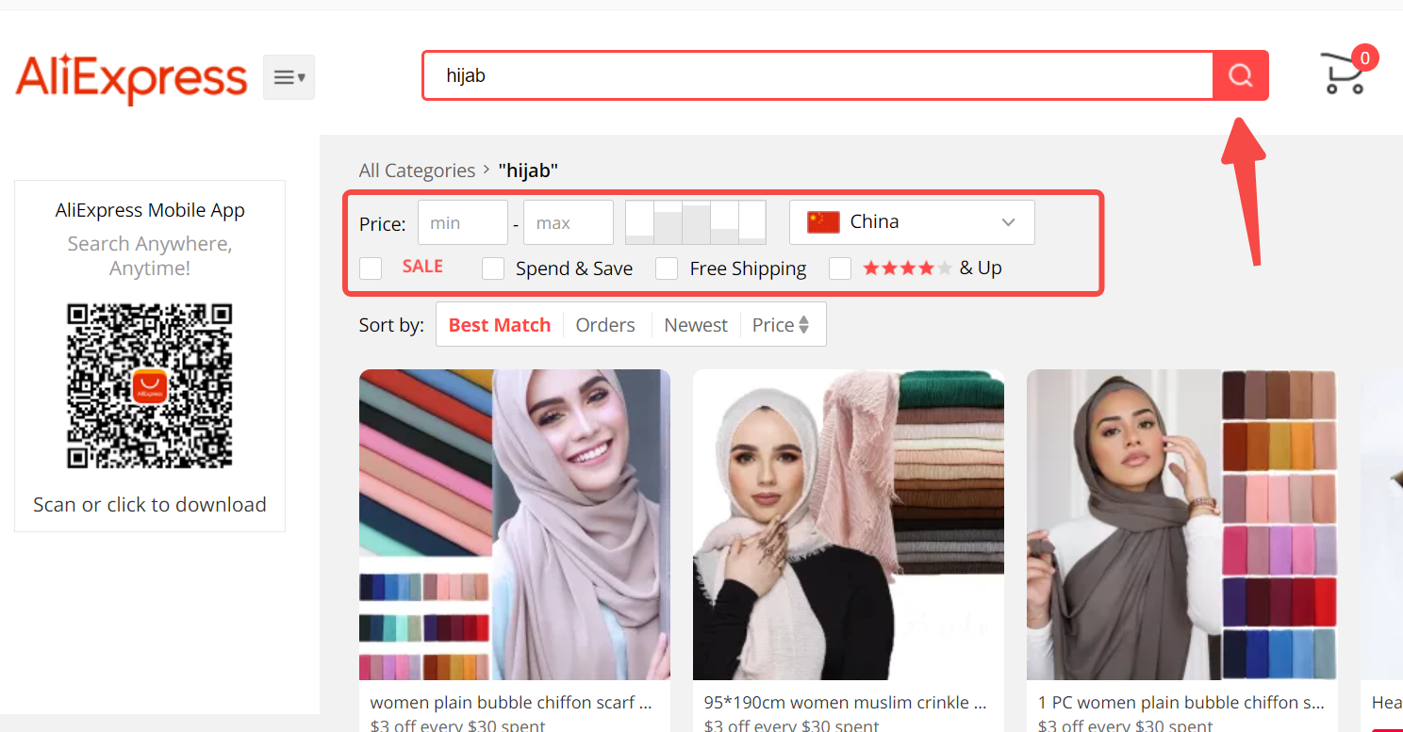
Task: Click the search magnifier icon
Action: point(1240,75)
